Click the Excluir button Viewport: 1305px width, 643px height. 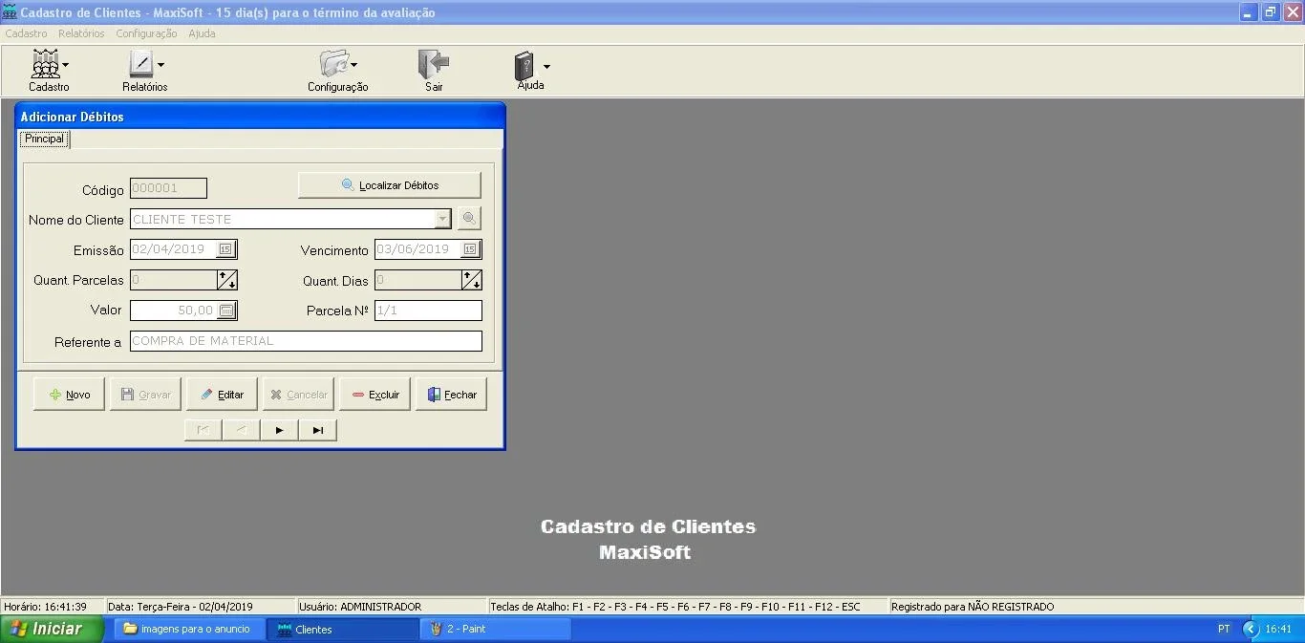374,395
